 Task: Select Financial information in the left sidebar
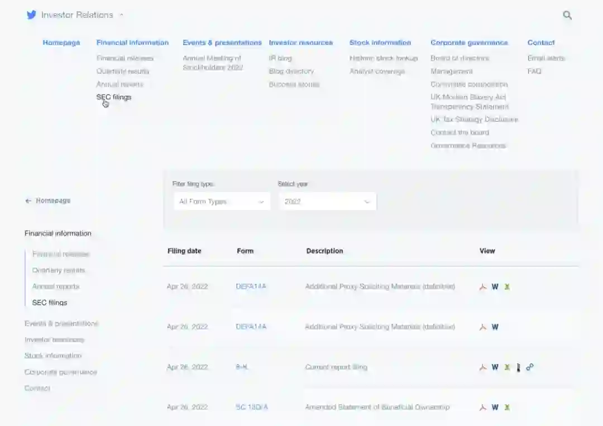pyautogui.click(x=58, y=234)
